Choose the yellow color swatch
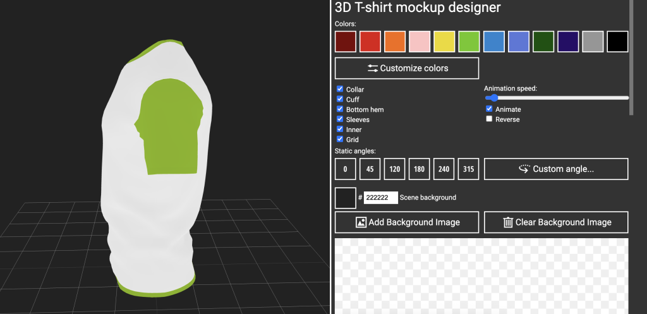 pos(444,42)
